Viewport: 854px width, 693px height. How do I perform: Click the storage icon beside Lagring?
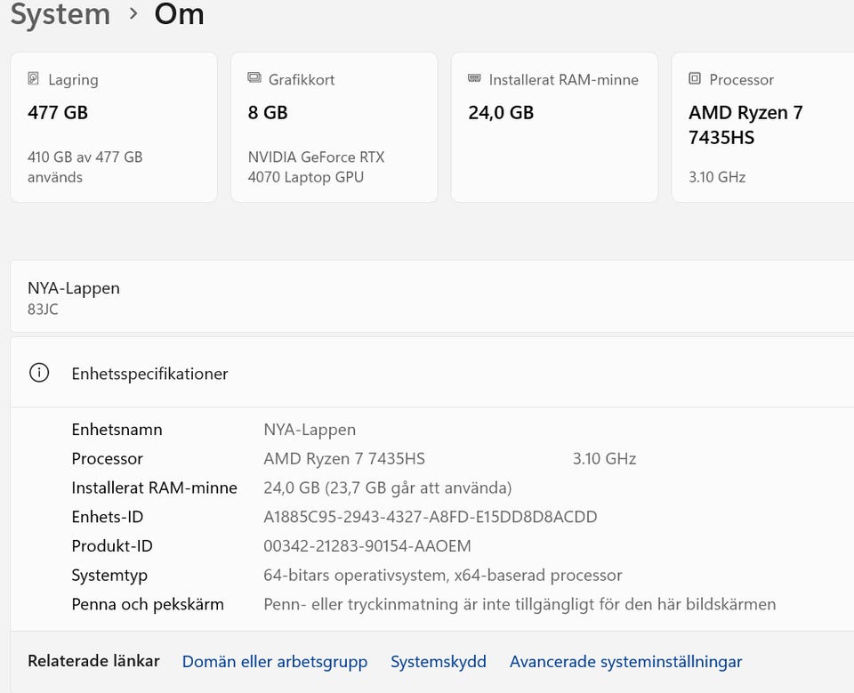point(34,79)
